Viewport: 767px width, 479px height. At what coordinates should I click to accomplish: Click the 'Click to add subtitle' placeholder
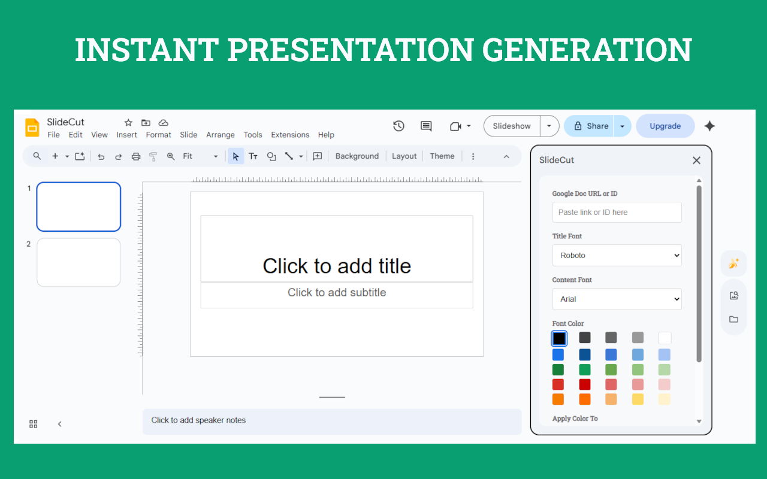pyautogui.click(x=337, y=295)
